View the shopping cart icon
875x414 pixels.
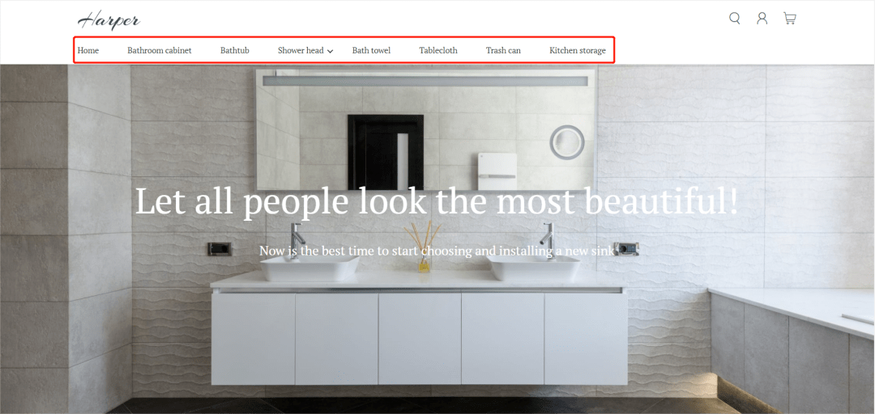(789, 19)
